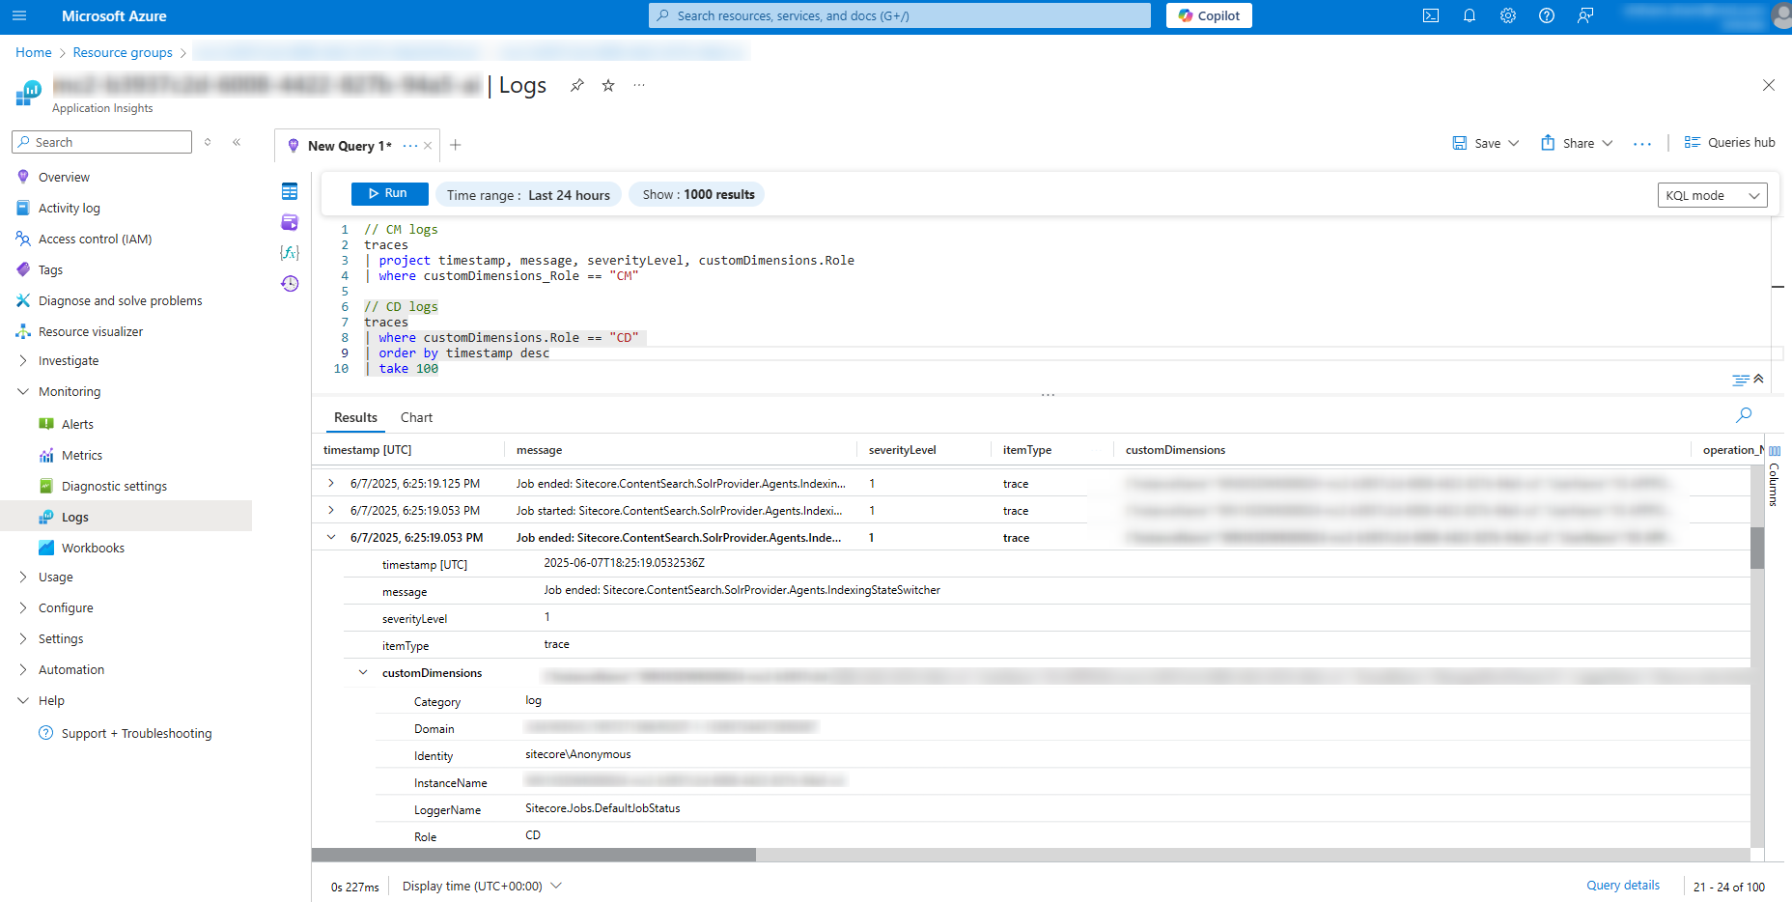
Task: Change the Time range Last 24 hours
Action: 528,194
